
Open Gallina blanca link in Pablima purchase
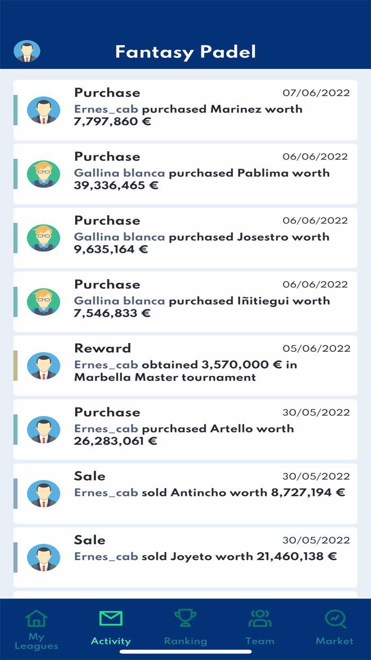coord(119,173)
